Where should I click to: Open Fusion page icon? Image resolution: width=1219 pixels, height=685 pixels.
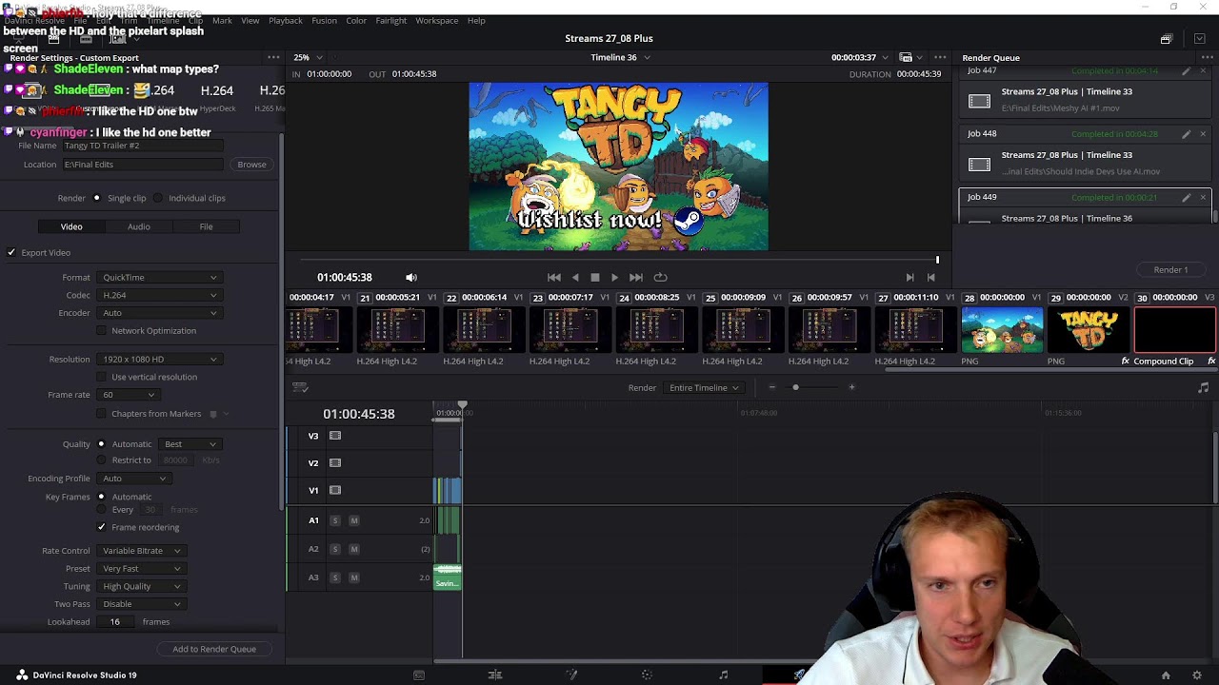(x=571, y=675)
